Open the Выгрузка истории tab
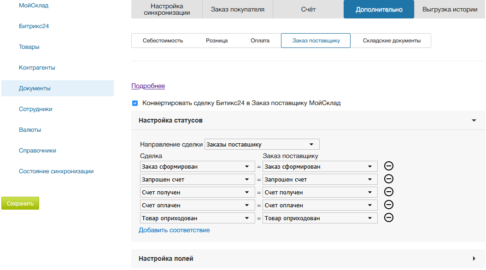The image size is (486, 270). point(450,9)
